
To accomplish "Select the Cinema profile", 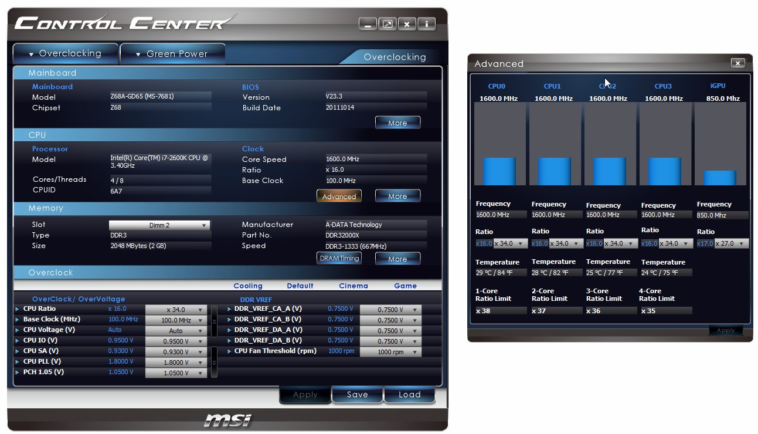I will (x=353, y=286).
